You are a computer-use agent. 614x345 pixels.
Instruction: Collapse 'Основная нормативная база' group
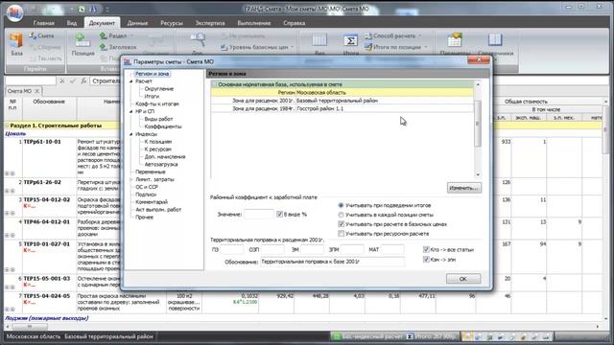pyautogui.click(x=214, y=84)
